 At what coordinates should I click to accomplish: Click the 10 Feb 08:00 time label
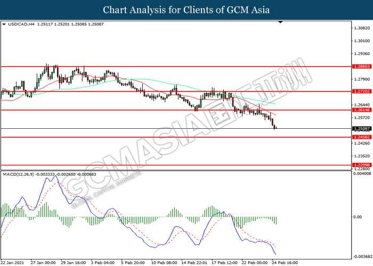(x=164, y=263)
